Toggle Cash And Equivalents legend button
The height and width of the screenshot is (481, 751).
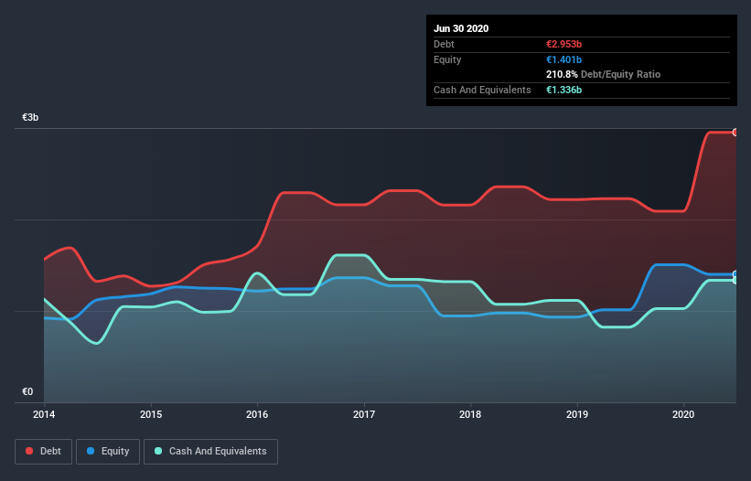[210, 452]
